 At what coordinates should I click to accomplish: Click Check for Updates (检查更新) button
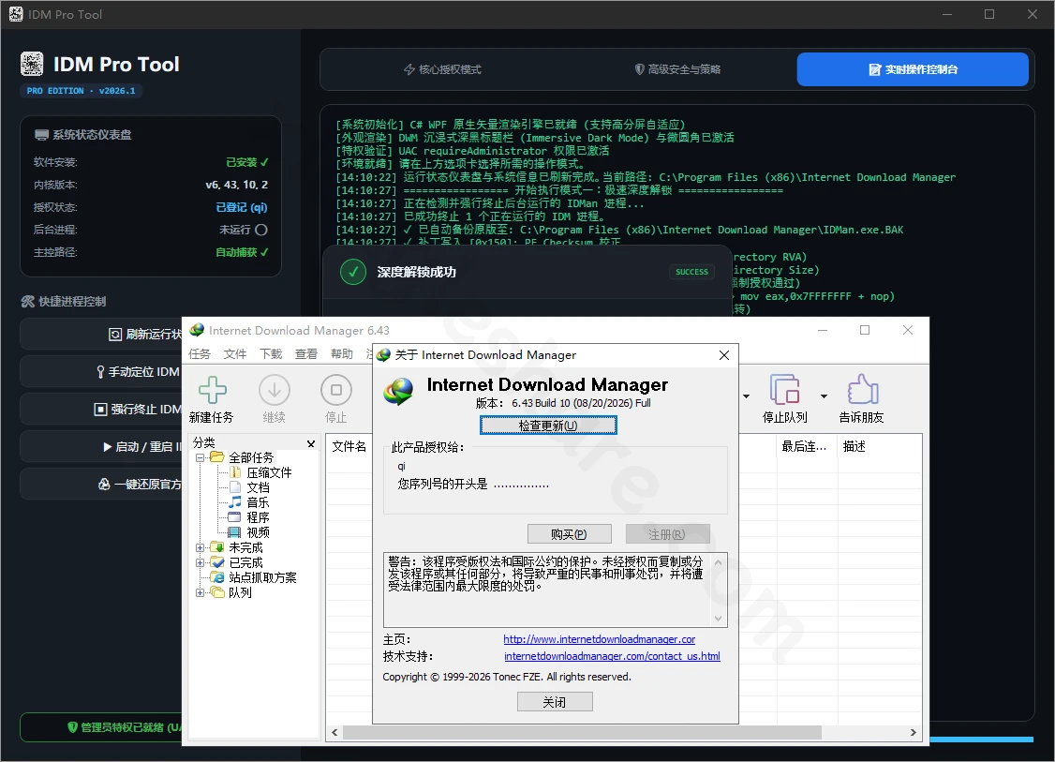tap(548, 426)
